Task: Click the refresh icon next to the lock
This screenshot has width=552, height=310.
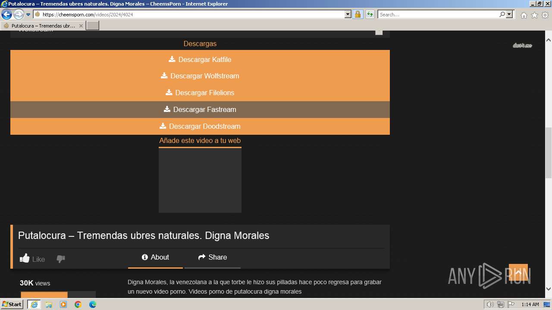Action: point(370,14)
